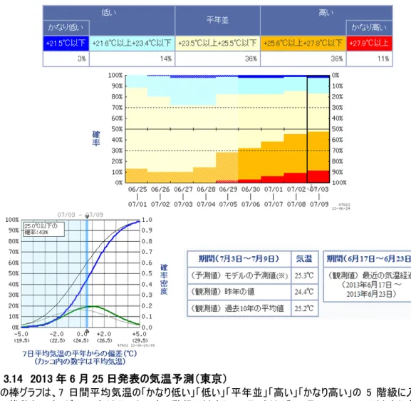Click the '06/27' date label
Screen dimensions: 411x401
tap(183, 189)
